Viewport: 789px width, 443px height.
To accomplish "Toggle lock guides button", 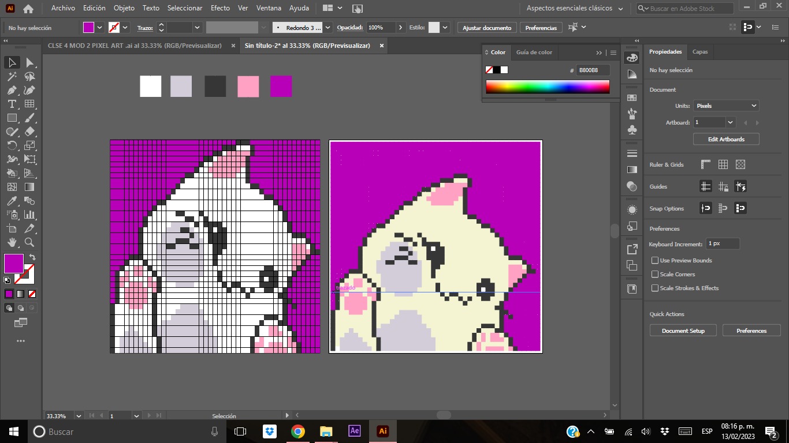I will (x=723, y=186).
